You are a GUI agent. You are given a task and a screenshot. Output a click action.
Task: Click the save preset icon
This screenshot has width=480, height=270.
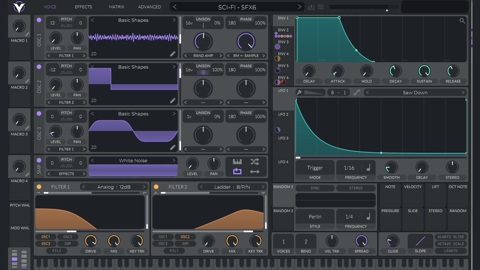311,7
